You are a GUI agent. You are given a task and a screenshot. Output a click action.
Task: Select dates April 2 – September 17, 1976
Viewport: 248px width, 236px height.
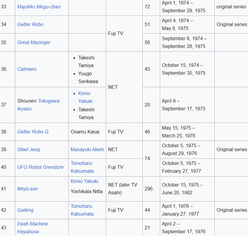click(184, 228)
